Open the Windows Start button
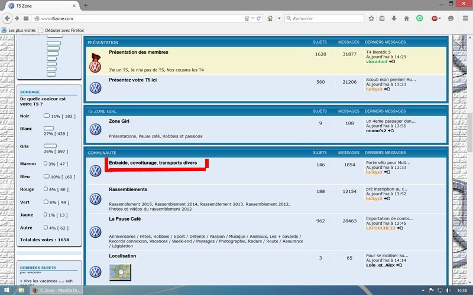Image resolution: width=473 pixels, height=295 pixels. [7, 290]
